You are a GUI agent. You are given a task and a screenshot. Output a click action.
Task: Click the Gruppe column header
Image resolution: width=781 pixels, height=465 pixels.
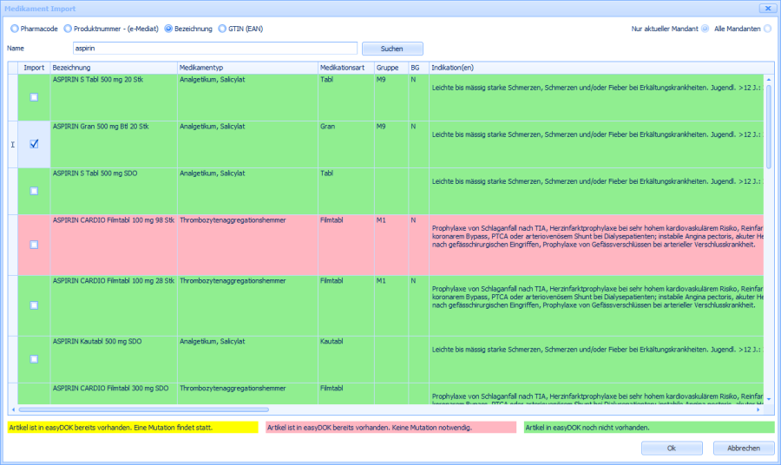pos(390,68)
